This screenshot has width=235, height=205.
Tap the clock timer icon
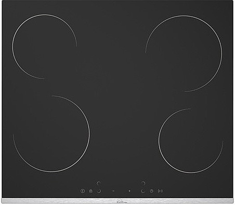(x=152, y=191)
